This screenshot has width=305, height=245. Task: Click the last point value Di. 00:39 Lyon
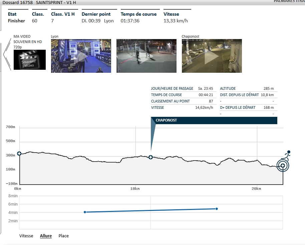[98, 21]
